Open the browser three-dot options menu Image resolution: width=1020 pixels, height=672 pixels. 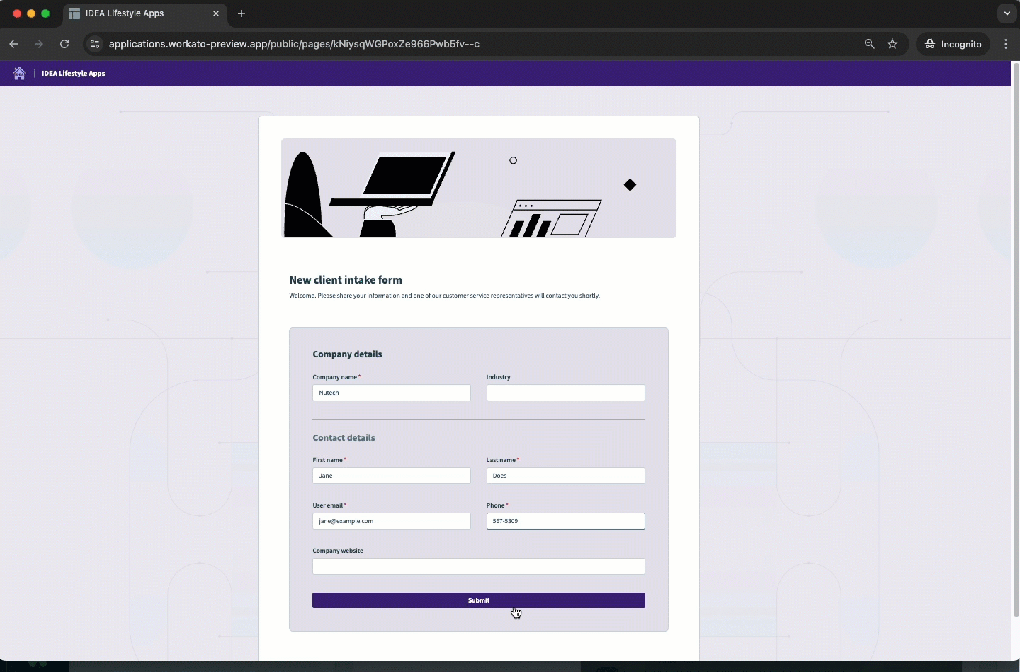point(1006,44)
